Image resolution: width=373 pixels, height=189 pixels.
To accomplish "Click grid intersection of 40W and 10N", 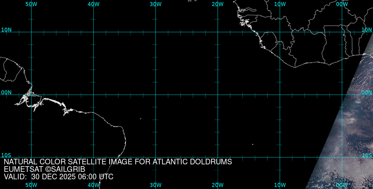I will (x=93, y=32).
